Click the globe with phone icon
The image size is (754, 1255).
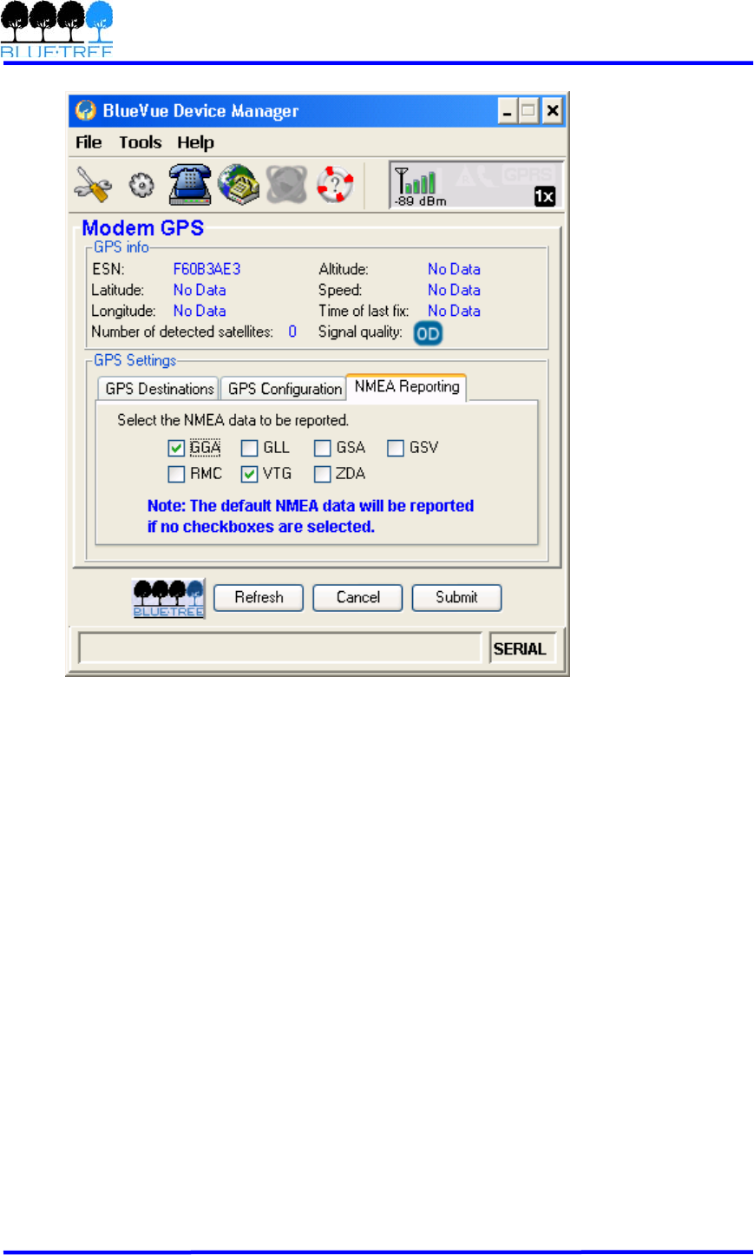click(239, 184)
